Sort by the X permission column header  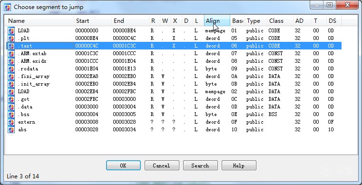point(176,21)
